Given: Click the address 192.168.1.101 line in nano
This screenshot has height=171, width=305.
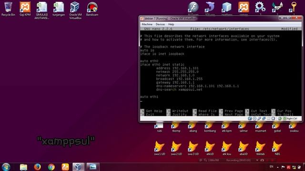Looking at the screenshot, I should 177,68.
